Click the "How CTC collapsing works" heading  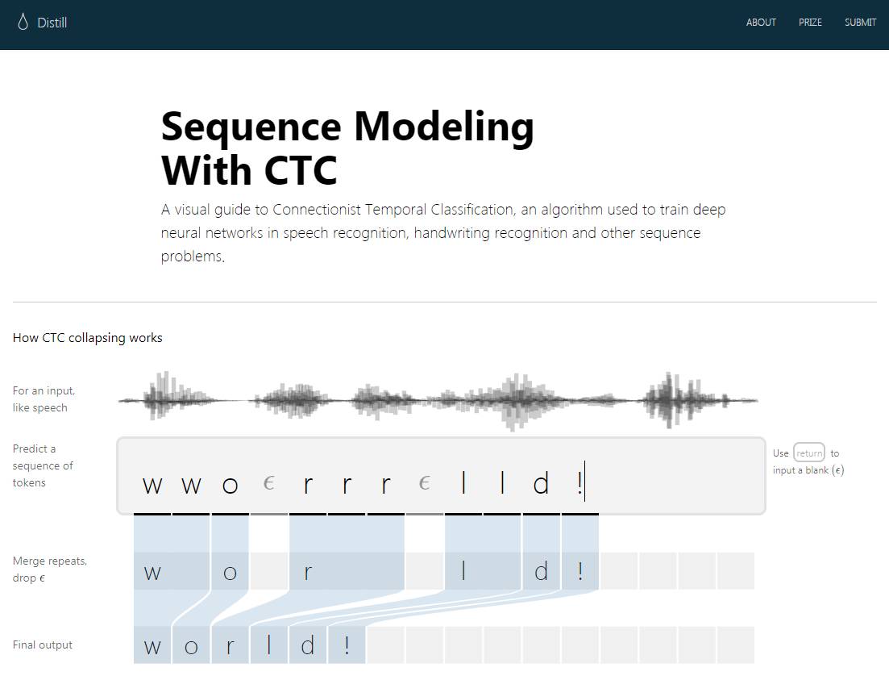(88, 338)
